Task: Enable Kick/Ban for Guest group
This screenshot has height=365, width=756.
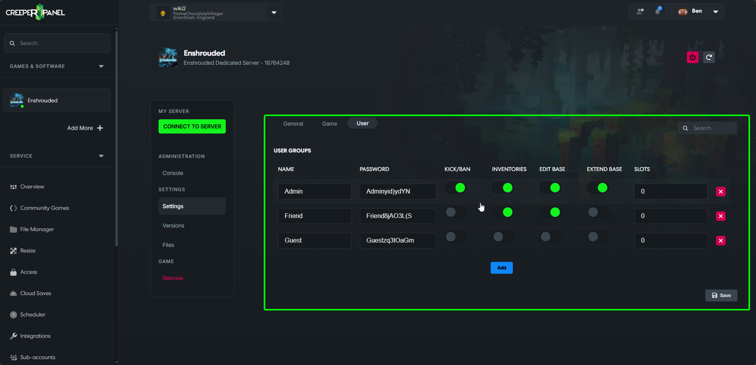Action: coord(455,237)
